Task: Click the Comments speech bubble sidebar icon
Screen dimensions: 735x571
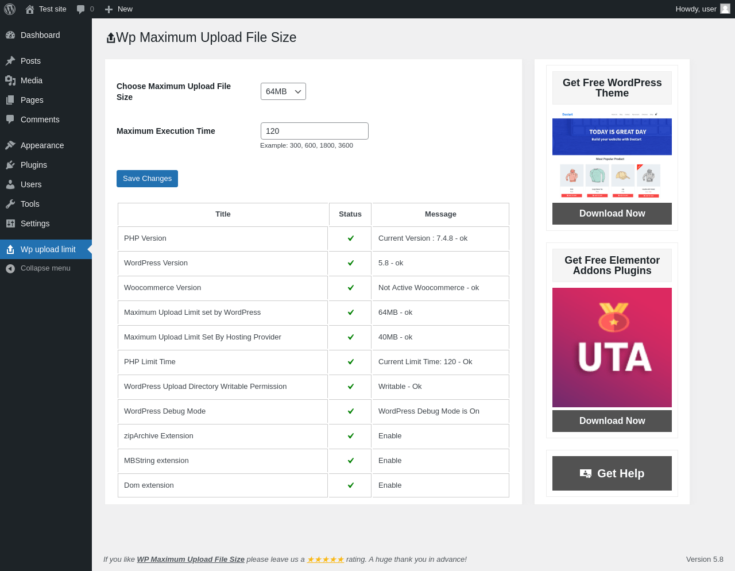Action: coord(10,119)
